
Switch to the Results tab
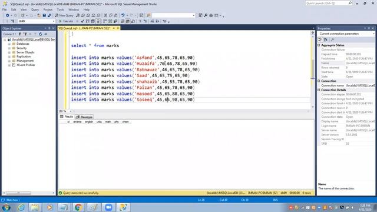pyautogui.click(x=67, y=117)
